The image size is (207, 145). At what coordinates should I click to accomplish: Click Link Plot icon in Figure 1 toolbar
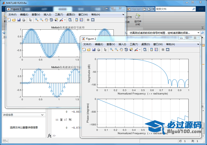pyautogui.click(x=70, y=20)
